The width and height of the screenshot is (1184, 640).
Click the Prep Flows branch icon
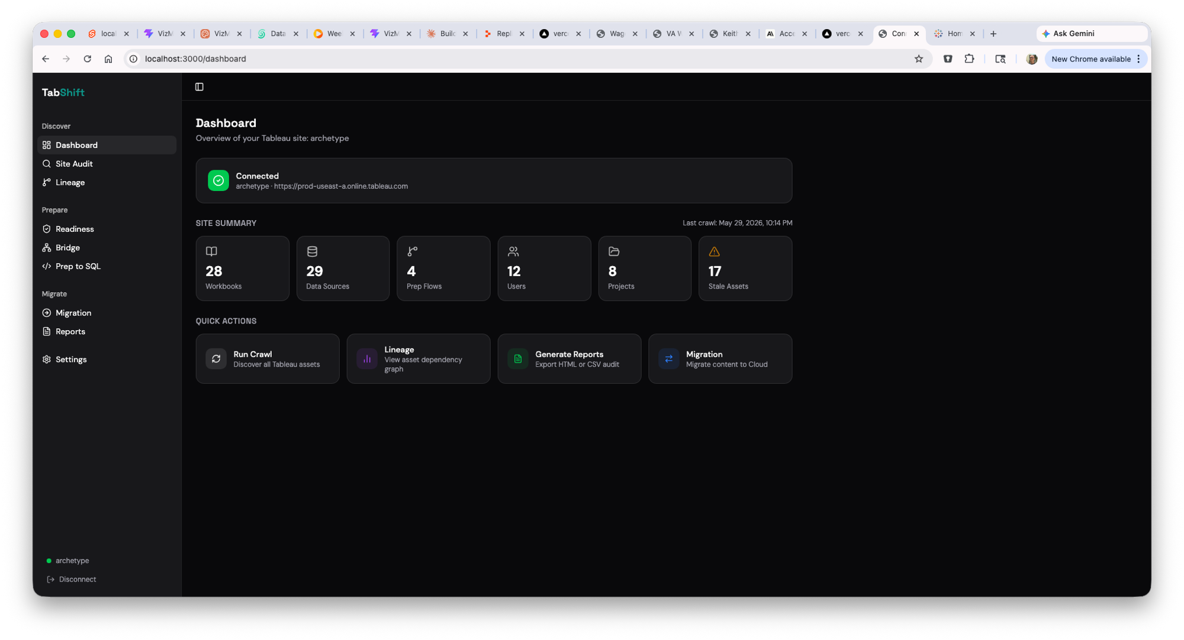[413, 251]
